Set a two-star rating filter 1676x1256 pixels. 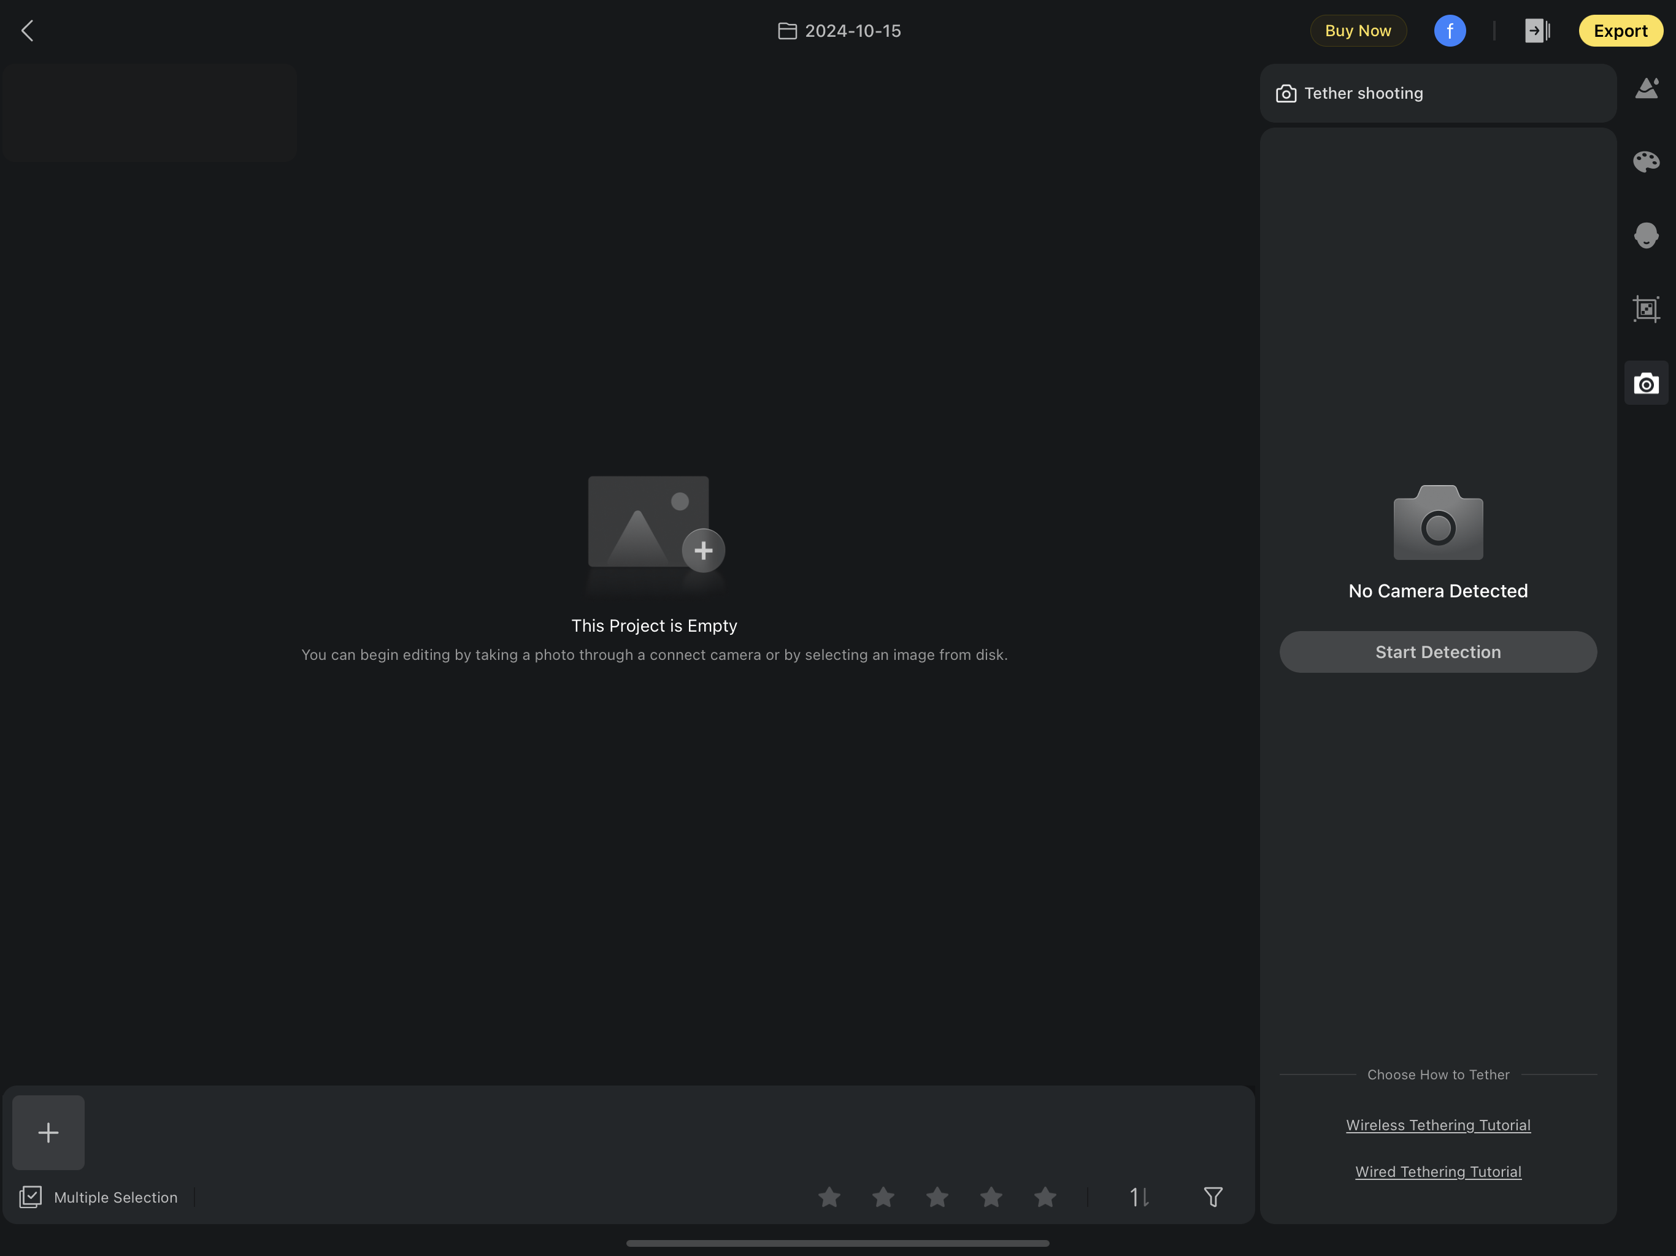click(883, 1197)
